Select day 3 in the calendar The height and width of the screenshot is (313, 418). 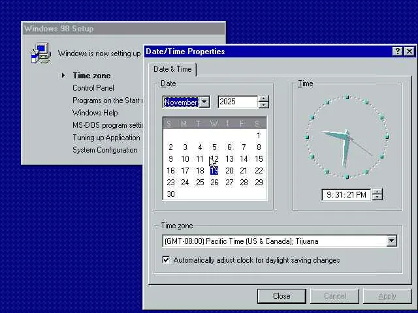185,147
